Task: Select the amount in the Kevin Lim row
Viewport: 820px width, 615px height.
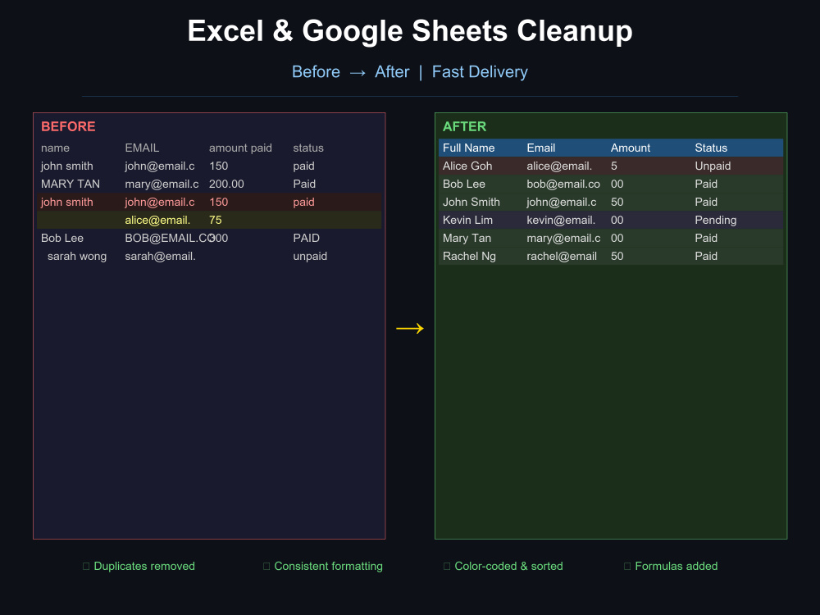Action: [x=617, y=220]
